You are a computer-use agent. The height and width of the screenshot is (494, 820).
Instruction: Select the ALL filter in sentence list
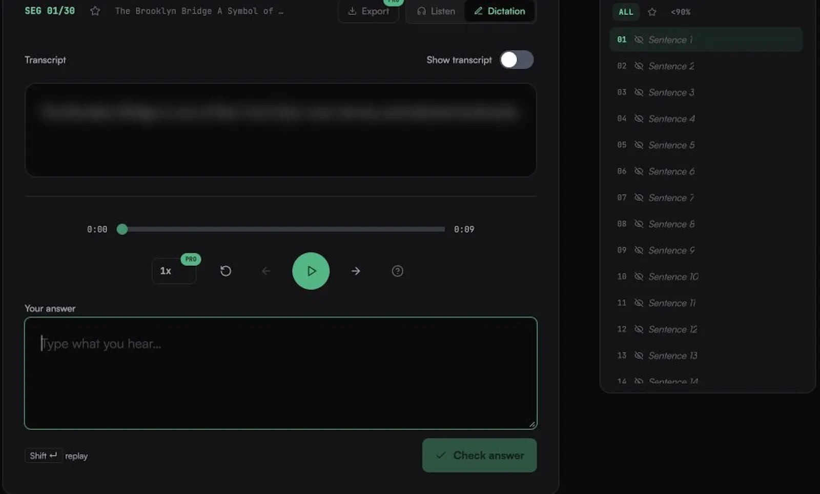(x=625, y=12)
